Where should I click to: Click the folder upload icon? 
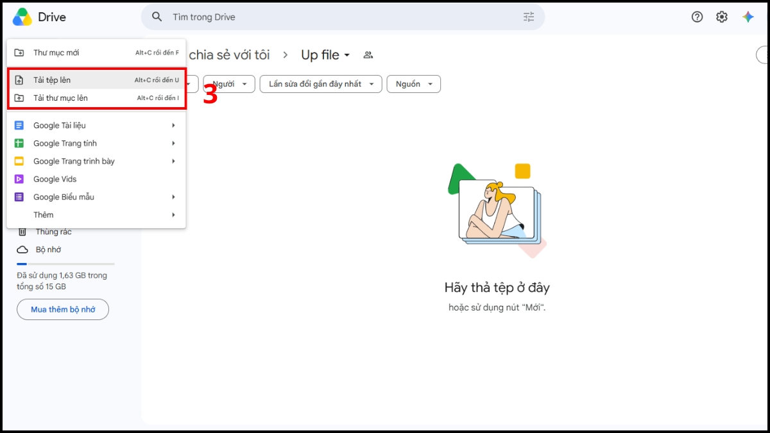(x=19, y=98)
